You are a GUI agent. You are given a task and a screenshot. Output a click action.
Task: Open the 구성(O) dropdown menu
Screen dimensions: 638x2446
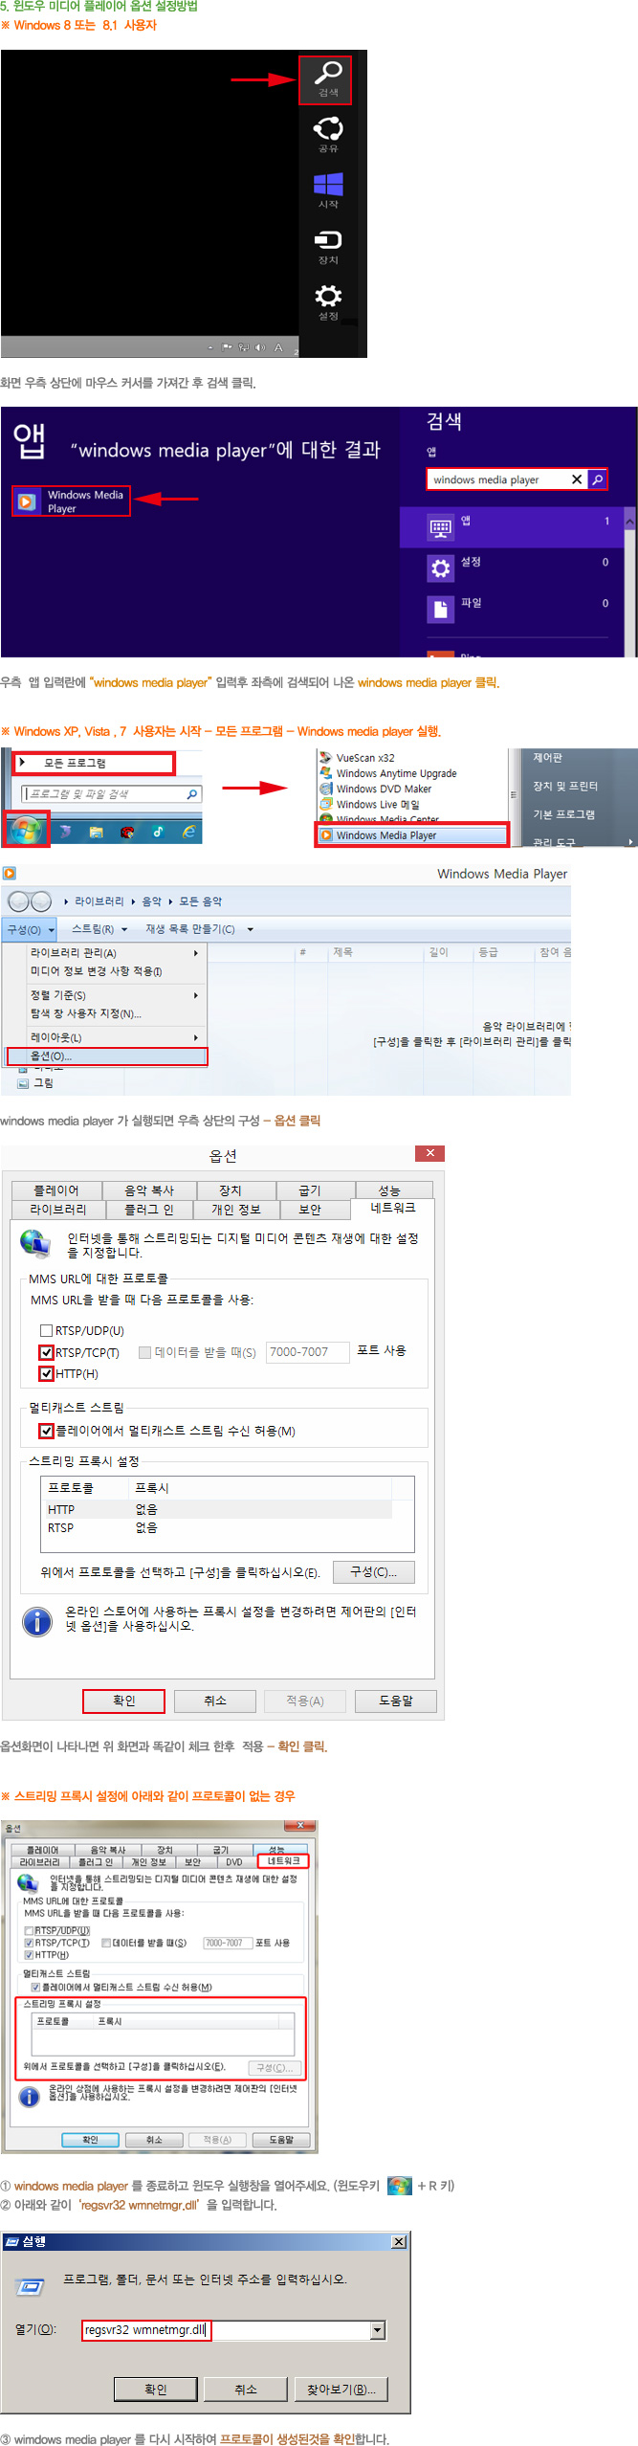click(31, 929)
